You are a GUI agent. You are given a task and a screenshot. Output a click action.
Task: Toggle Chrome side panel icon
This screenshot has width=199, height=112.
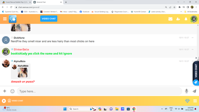click(188, 7)
